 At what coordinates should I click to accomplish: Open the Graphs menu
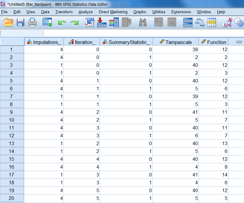click(x=139, y=12)
